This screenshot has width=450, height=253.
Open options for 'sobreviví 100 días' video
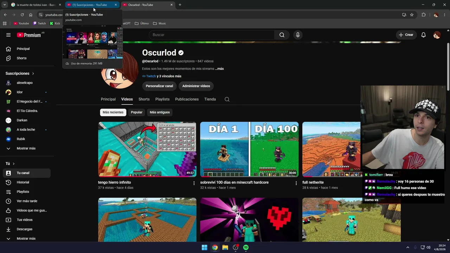[296, 183]
